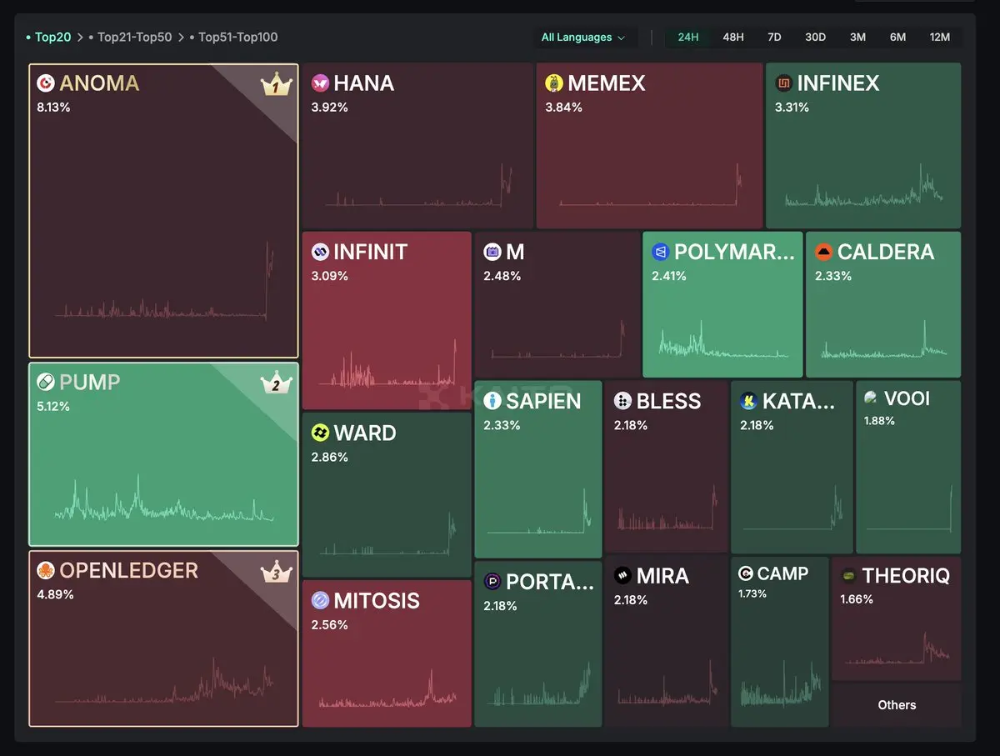Click the number 2 crown badge on PUMP
This screenshot has height=756, width=1000.
(x=276, y=383)
